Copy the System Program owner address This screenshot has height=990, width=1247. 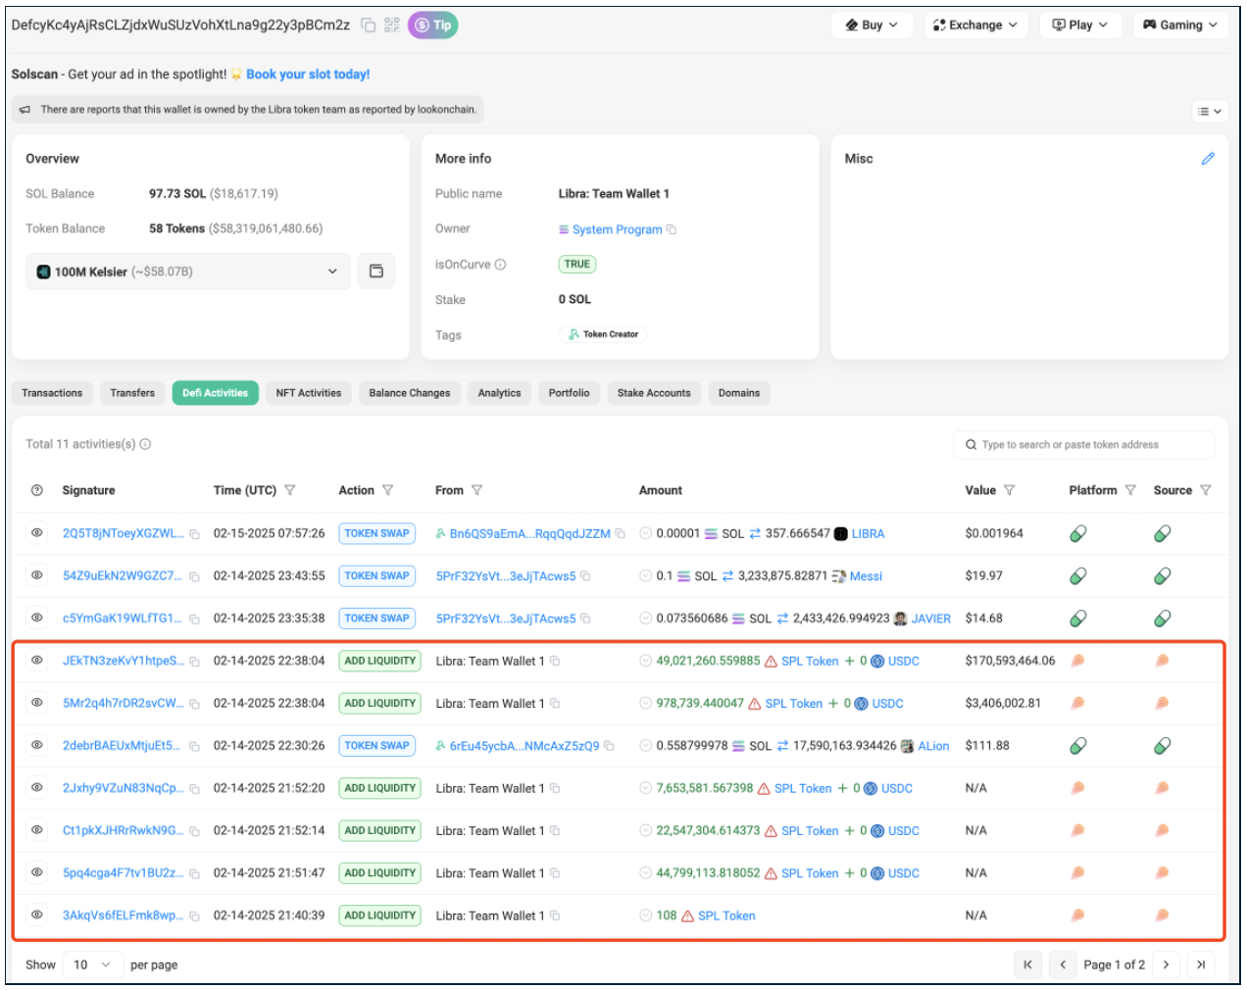[x=672, y=229]
